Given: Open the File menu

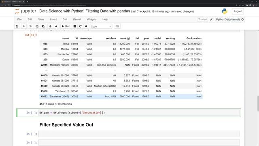Looking at the screenshot, I should [x=19, y=19].
